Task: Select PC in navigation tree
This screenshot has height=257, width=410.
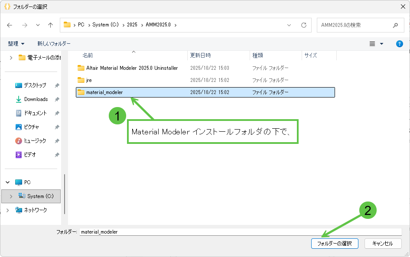Action: (27, 182)
